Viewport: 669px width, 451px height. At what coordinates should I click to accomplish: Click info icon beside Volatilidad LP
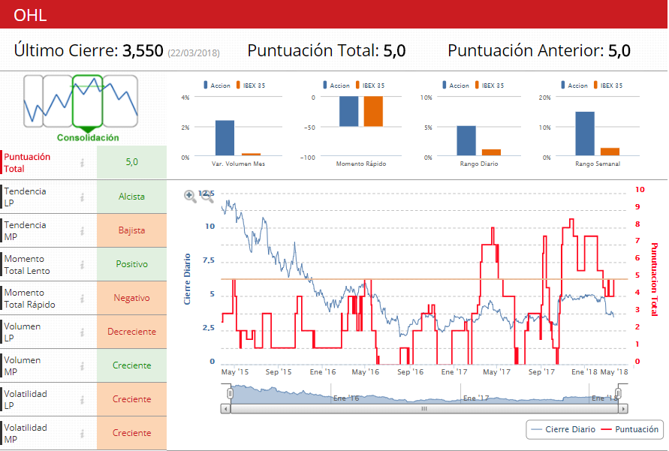(x=82, y=399)
